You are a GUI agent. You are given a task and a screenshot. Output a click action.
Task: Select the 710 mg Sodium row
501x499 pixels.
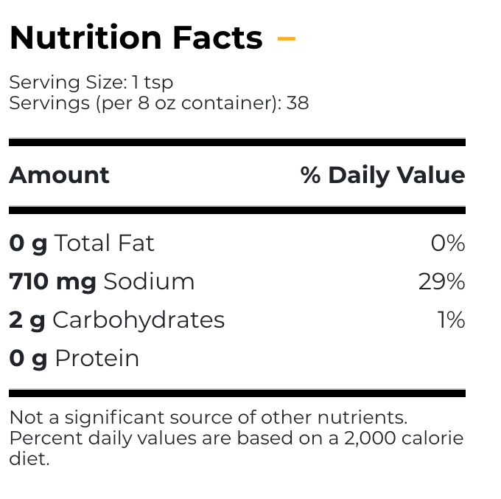(x=237, y=282)
